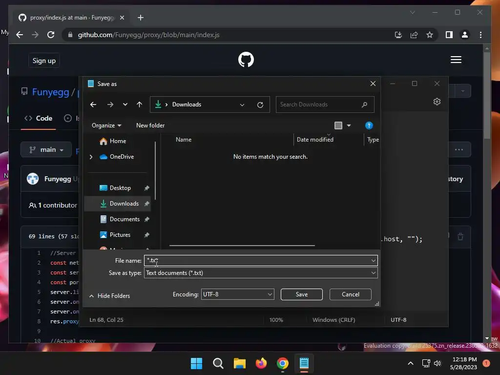Unpin Documents using its pin icon
Viewport: 500px width, 375px height.
(x=146, y=219)
